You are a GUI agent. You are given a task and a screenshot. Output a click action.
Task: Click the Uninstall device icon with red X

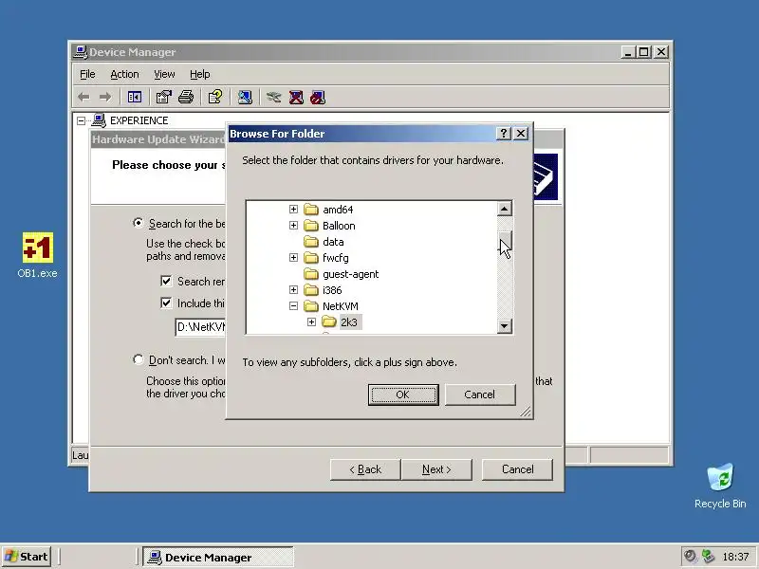[x=296, y=98]
